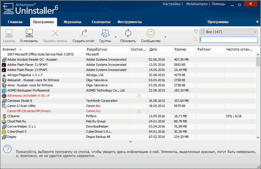Screen dimensions: 261x169
Task: Select Adobe Flash Player 21 PPAPI row
Action: [128, 70]
